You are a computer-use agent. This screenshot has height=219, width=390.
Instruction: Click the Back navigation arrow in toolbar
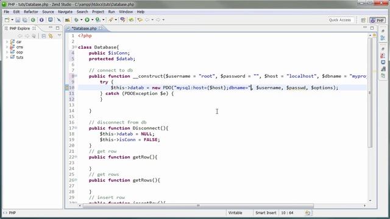147,20
